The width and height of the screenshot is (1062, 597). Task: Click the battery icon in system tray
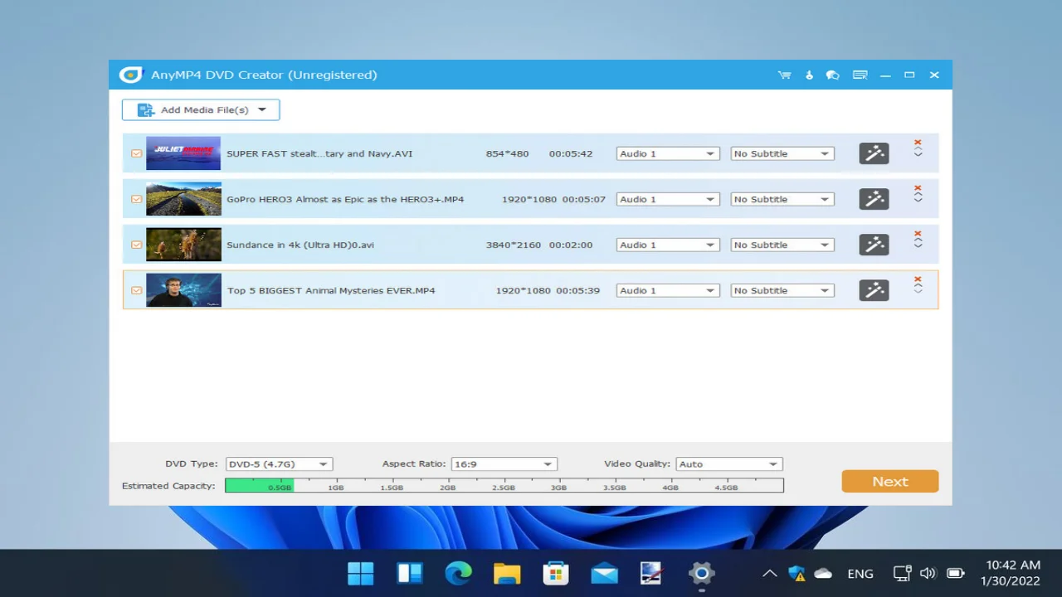(956, 573)
